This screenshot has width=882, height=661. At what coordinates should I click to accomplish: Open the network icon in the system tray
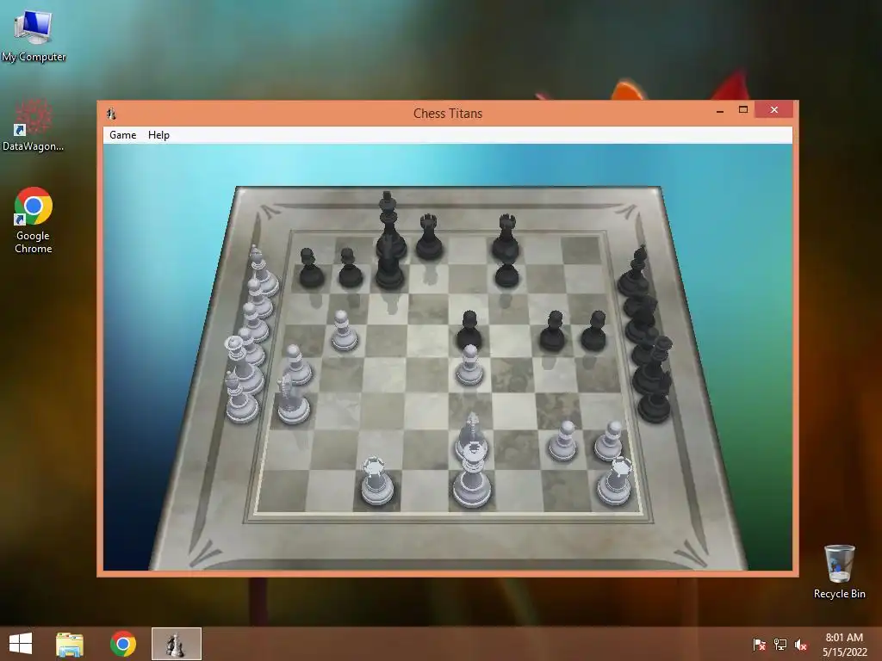click(x=780, y=644)
